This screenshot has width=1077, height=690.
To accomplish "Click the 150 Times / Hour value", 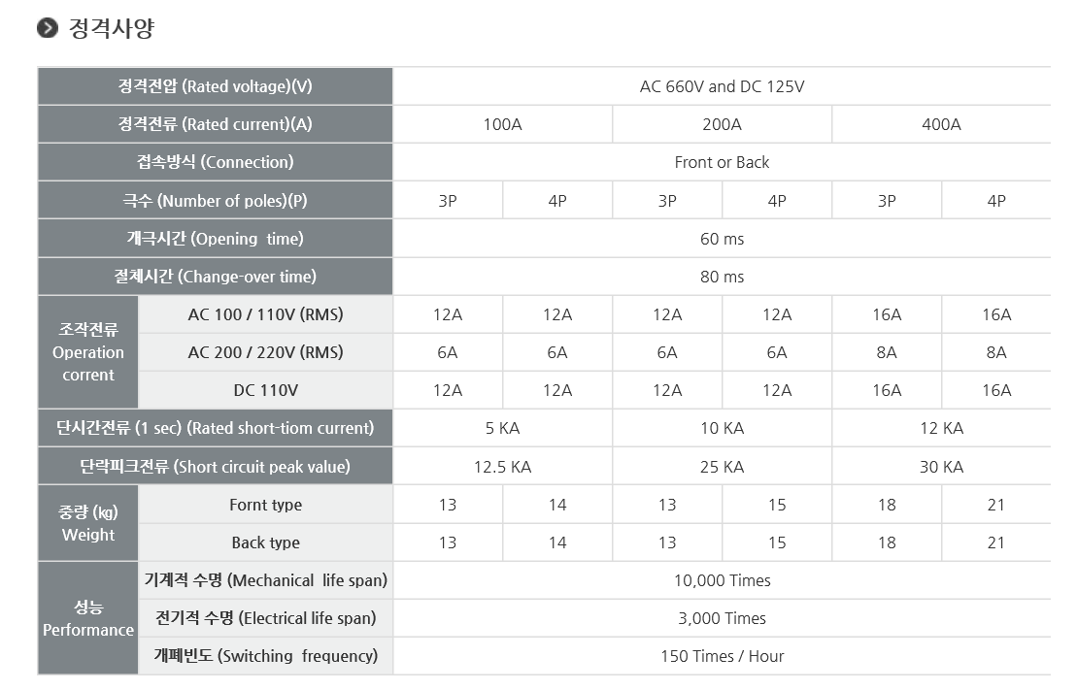I will (722, 656).
